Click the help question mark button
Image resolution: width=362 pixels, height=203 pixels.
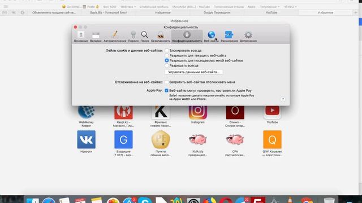[283, 99]
